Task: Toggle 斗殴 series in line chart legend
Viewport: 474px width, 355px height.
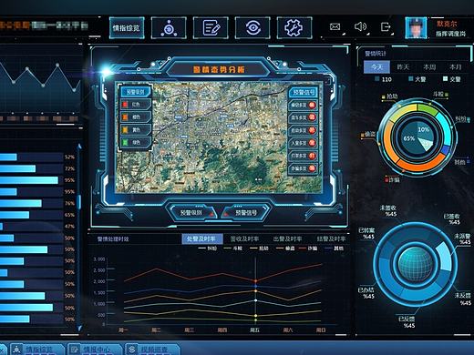Action: 233,248
